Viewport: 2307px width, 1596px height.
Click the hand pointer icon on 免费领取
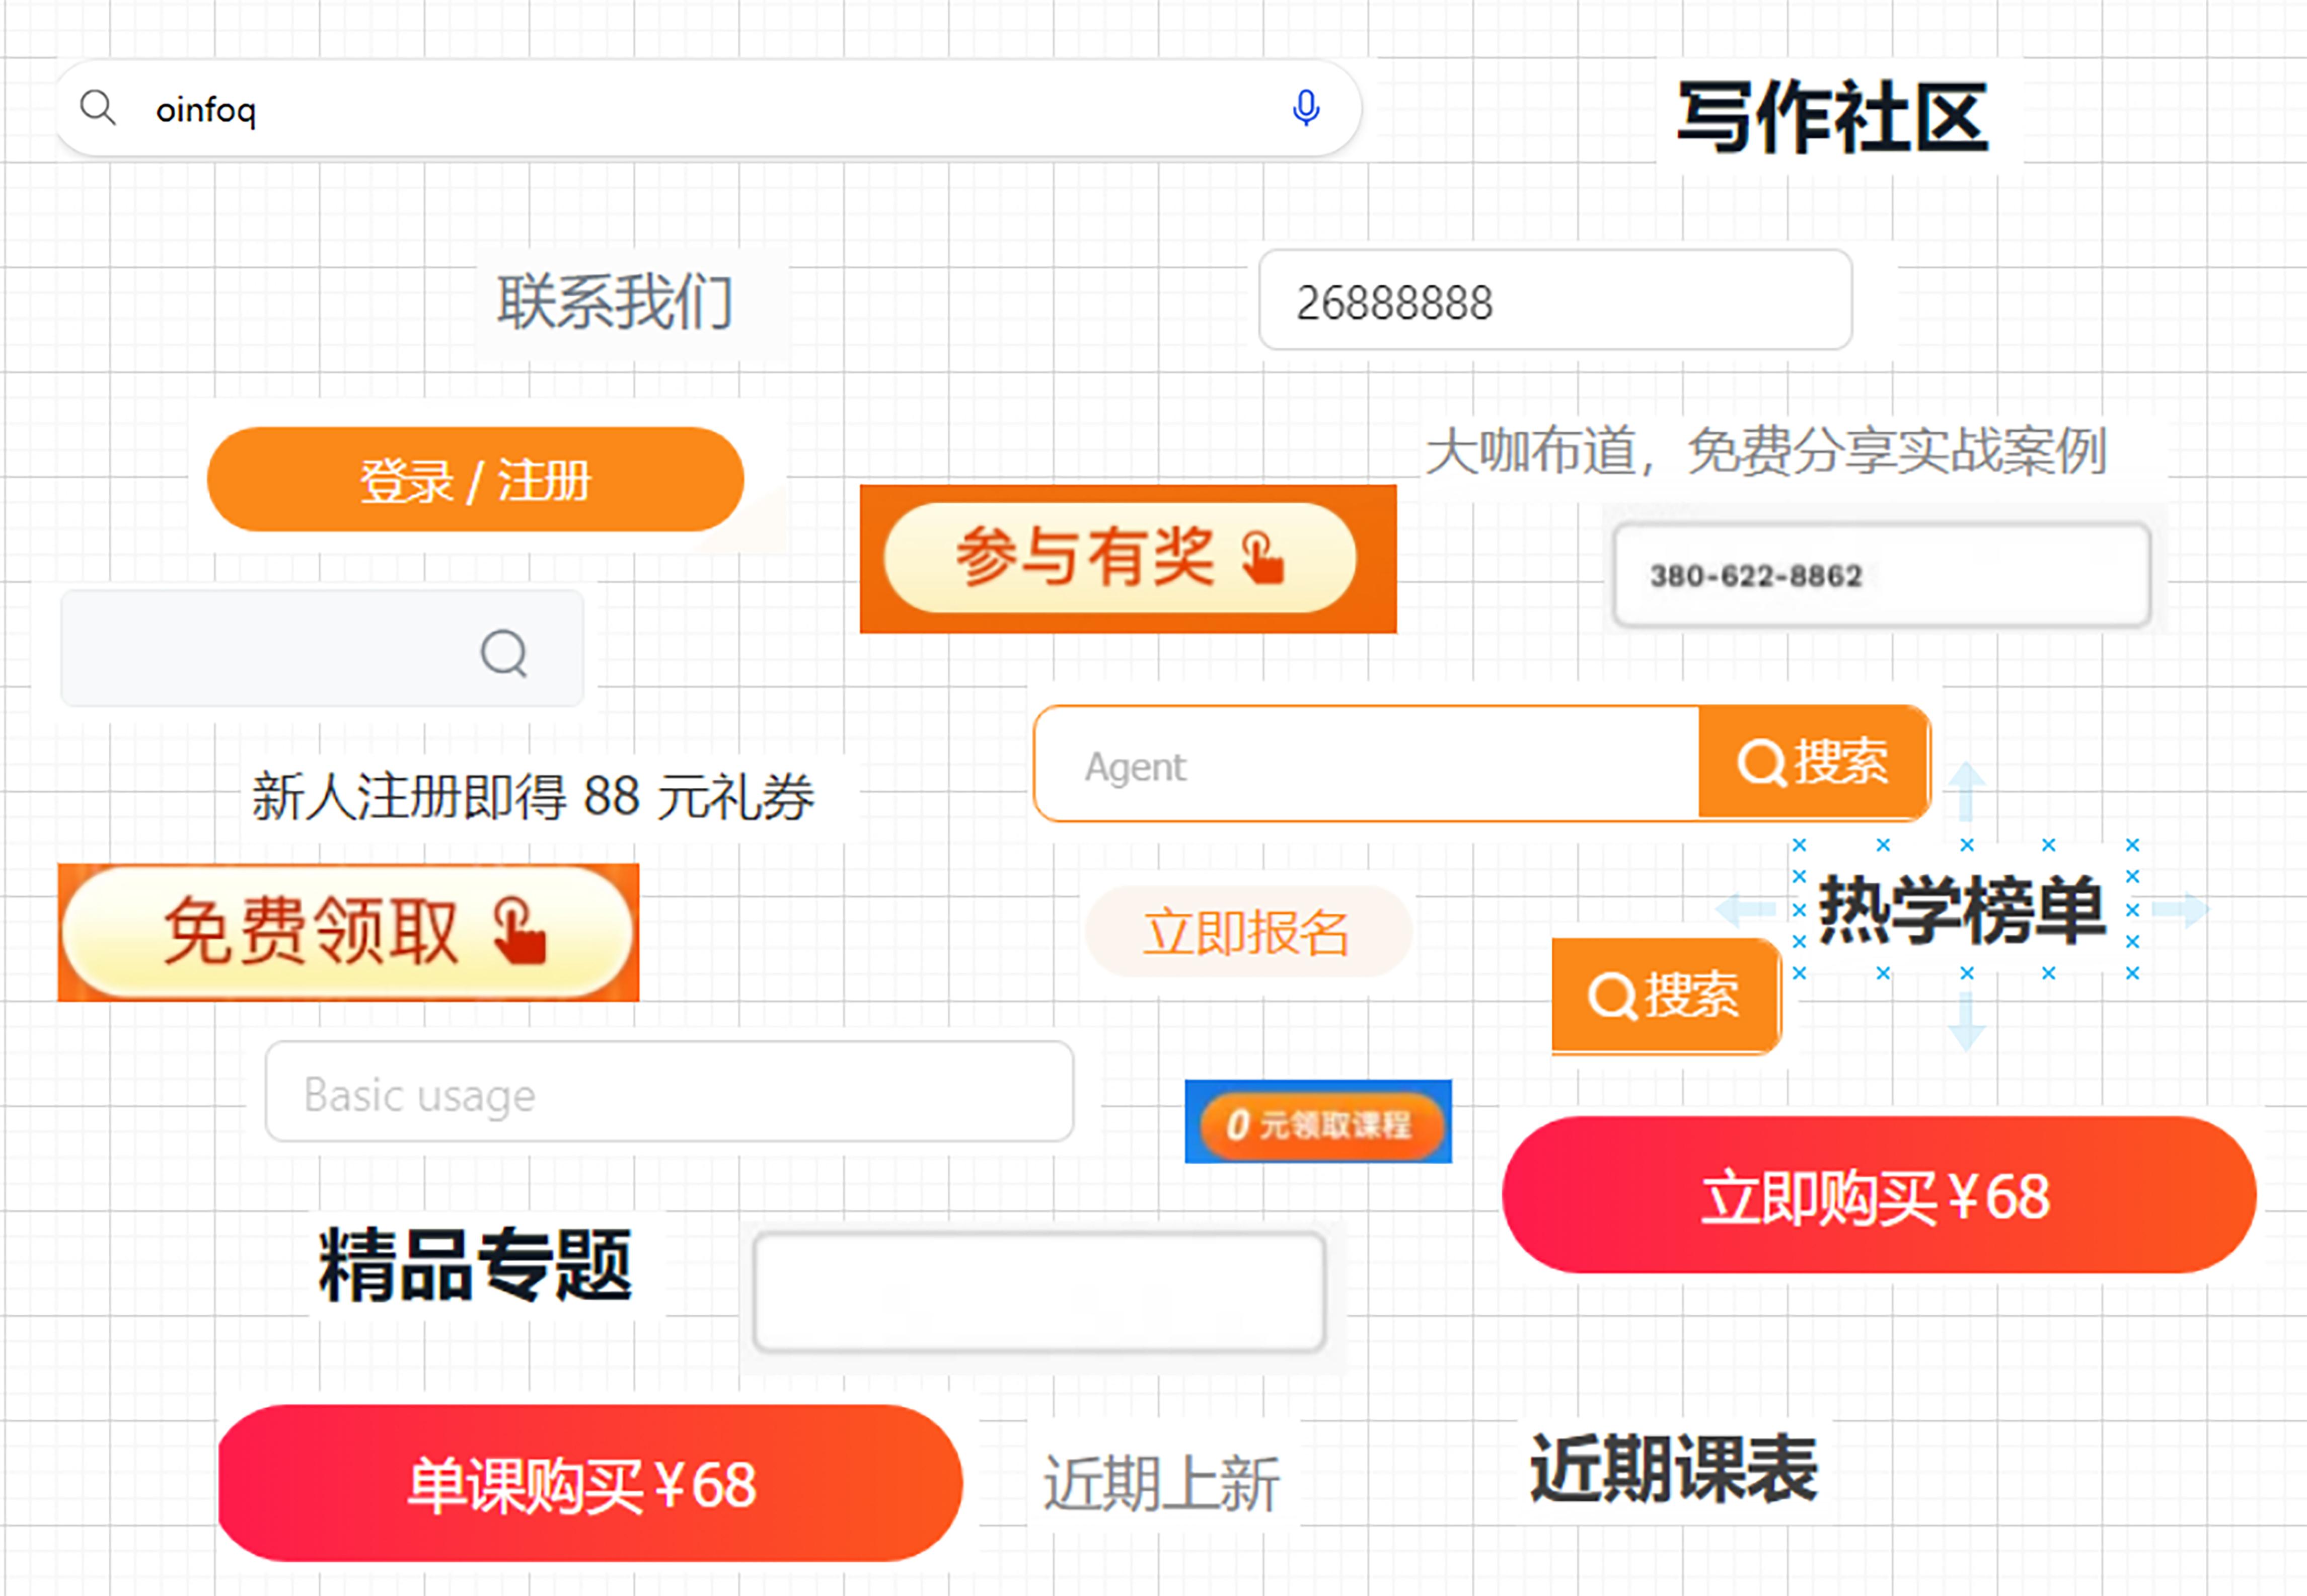pyautogui.click(x=521, y=931)
